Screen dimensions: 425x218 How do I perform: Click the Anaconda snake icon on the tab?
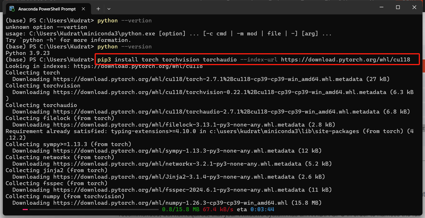[12, 9]
